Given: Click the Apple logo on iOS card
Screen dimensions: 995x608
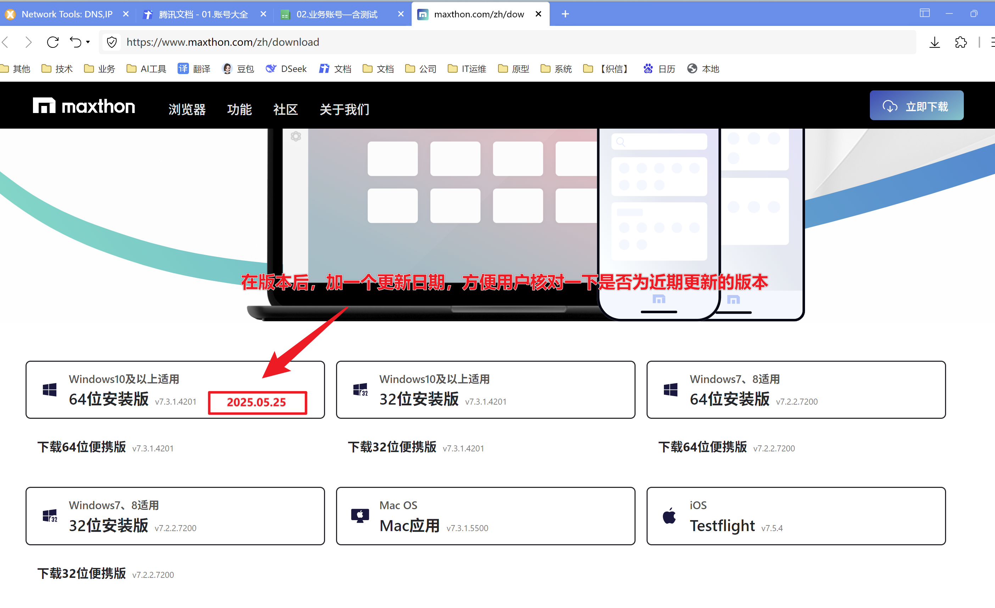Looking at the screenshot, I should click(669, 516).
